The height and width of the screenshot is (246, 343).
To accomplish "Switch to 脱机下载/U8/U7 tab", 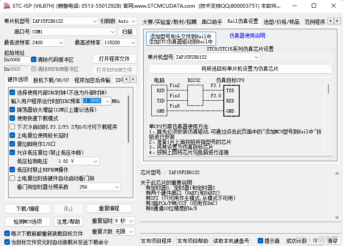I will point(51,80).
